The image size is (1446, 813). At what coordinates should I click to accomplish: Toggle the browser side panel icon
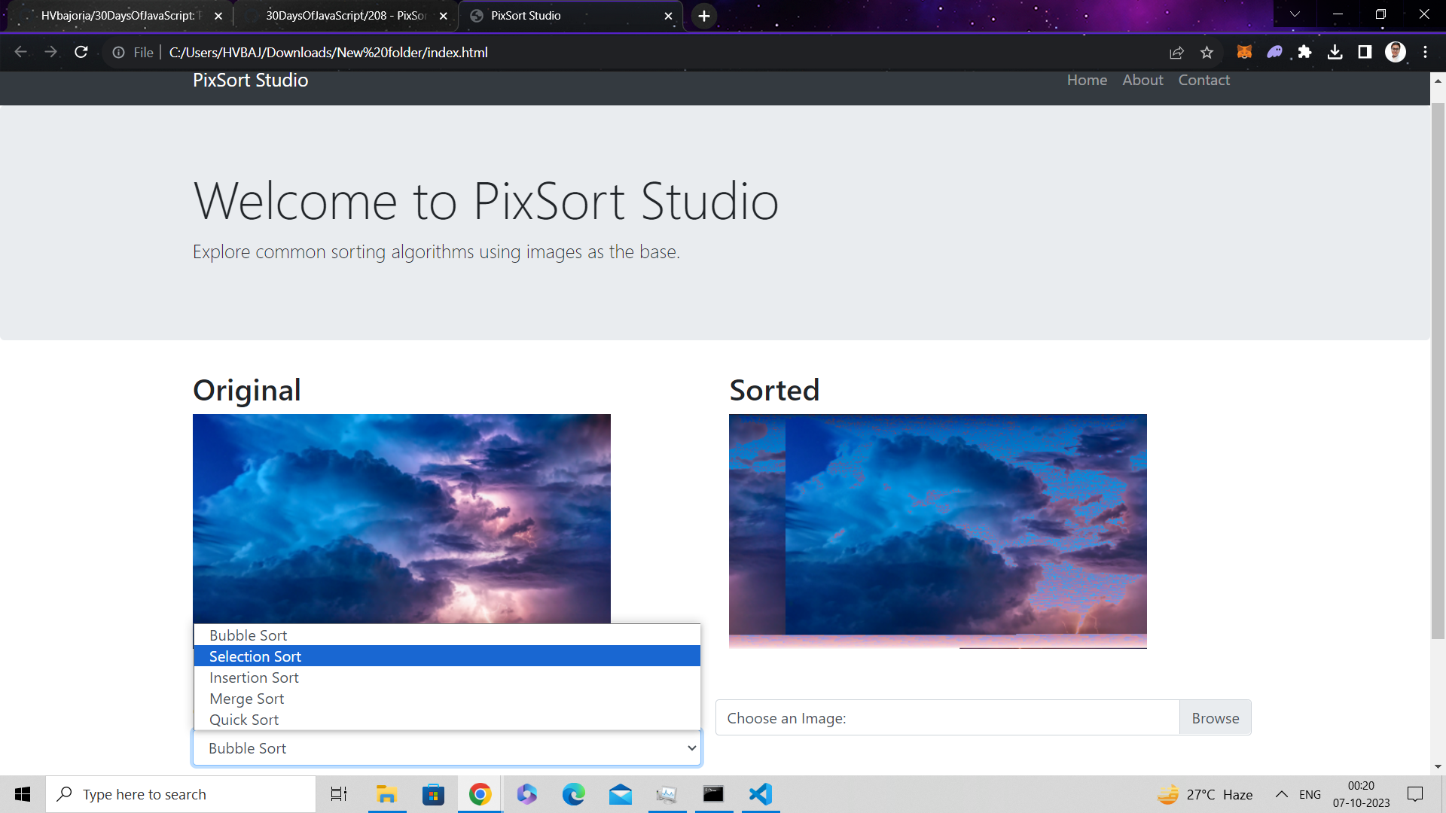[1365, 52]
